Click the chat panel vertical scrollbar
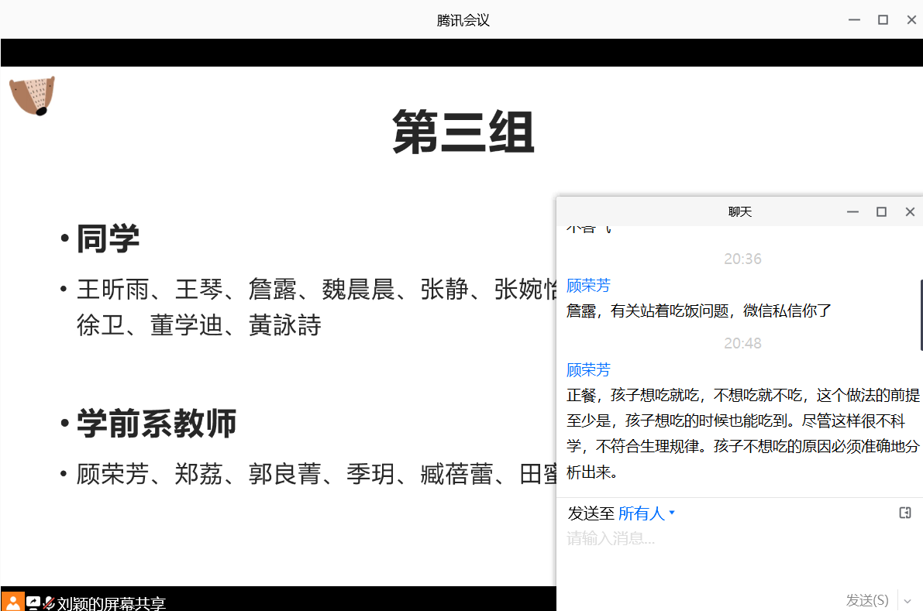Image resolution: width=923 pixels, height=611 pixels. [921, 314]
